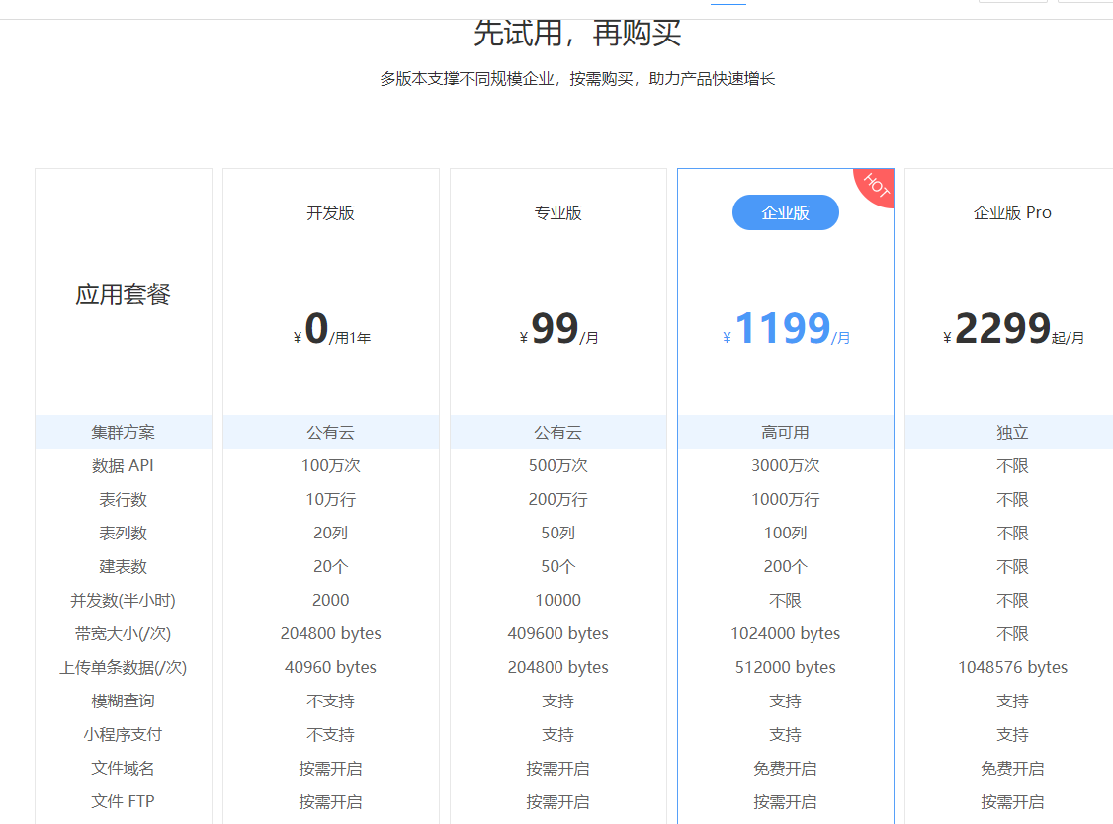Image resolution: width=1113 pixels, height=824 pixels.
Task: Click the HOT badge on 企业版 card
Action: pyautogui.click(x=876, y=186)
